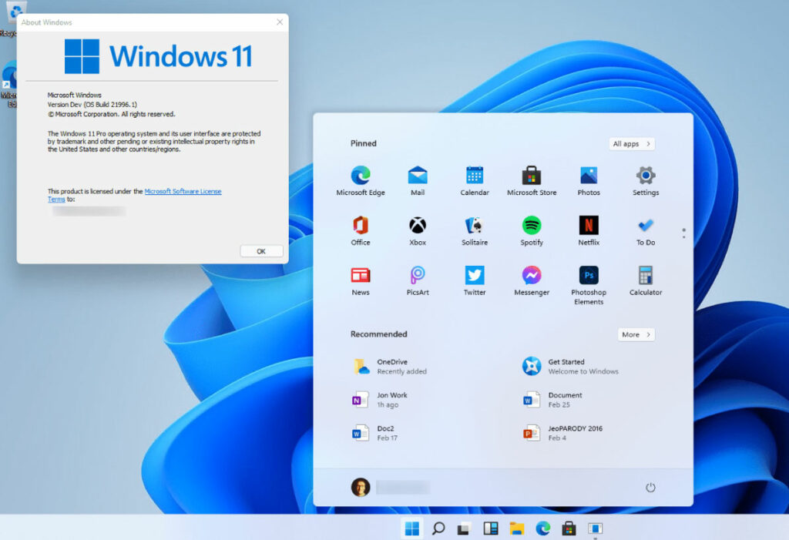This screenshot has height=540, width=789.
Task: Open the power options button
Action: [650, 487]
